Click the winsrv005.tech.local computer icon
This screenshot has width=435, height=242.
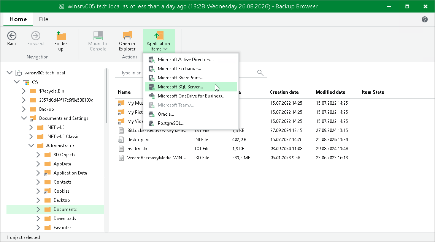[19, 73]
